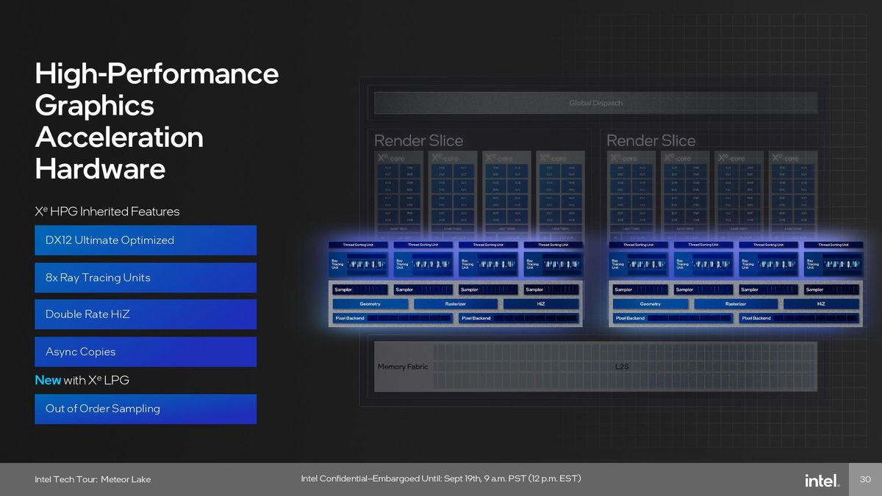This screenshot has height=496, width=882.
Task: Click Intel Tech Tour: Meteor Lake footer text
Action: 93,480
